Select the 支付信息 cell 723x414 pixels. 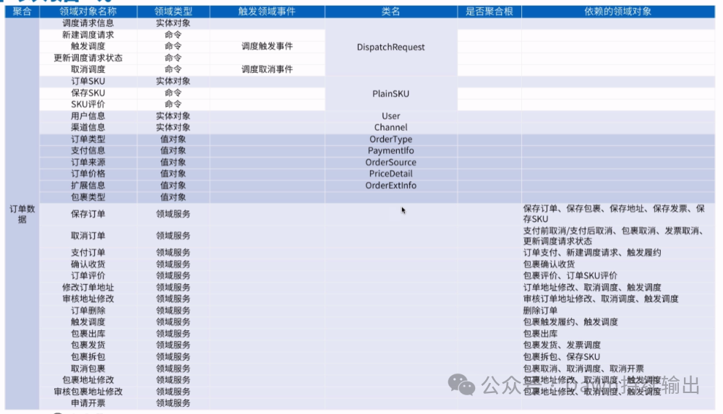[x=88, y=151]
